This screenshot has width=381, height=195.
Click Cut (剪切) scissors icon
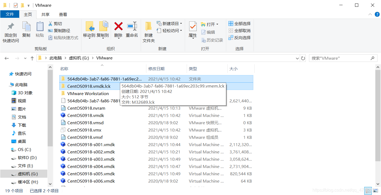[x=50, y=23]
